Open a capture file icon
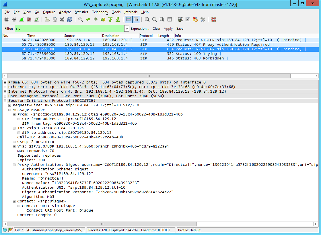This screenshot has height=235, width=321. pyautogui.click(x=47, y=19)
